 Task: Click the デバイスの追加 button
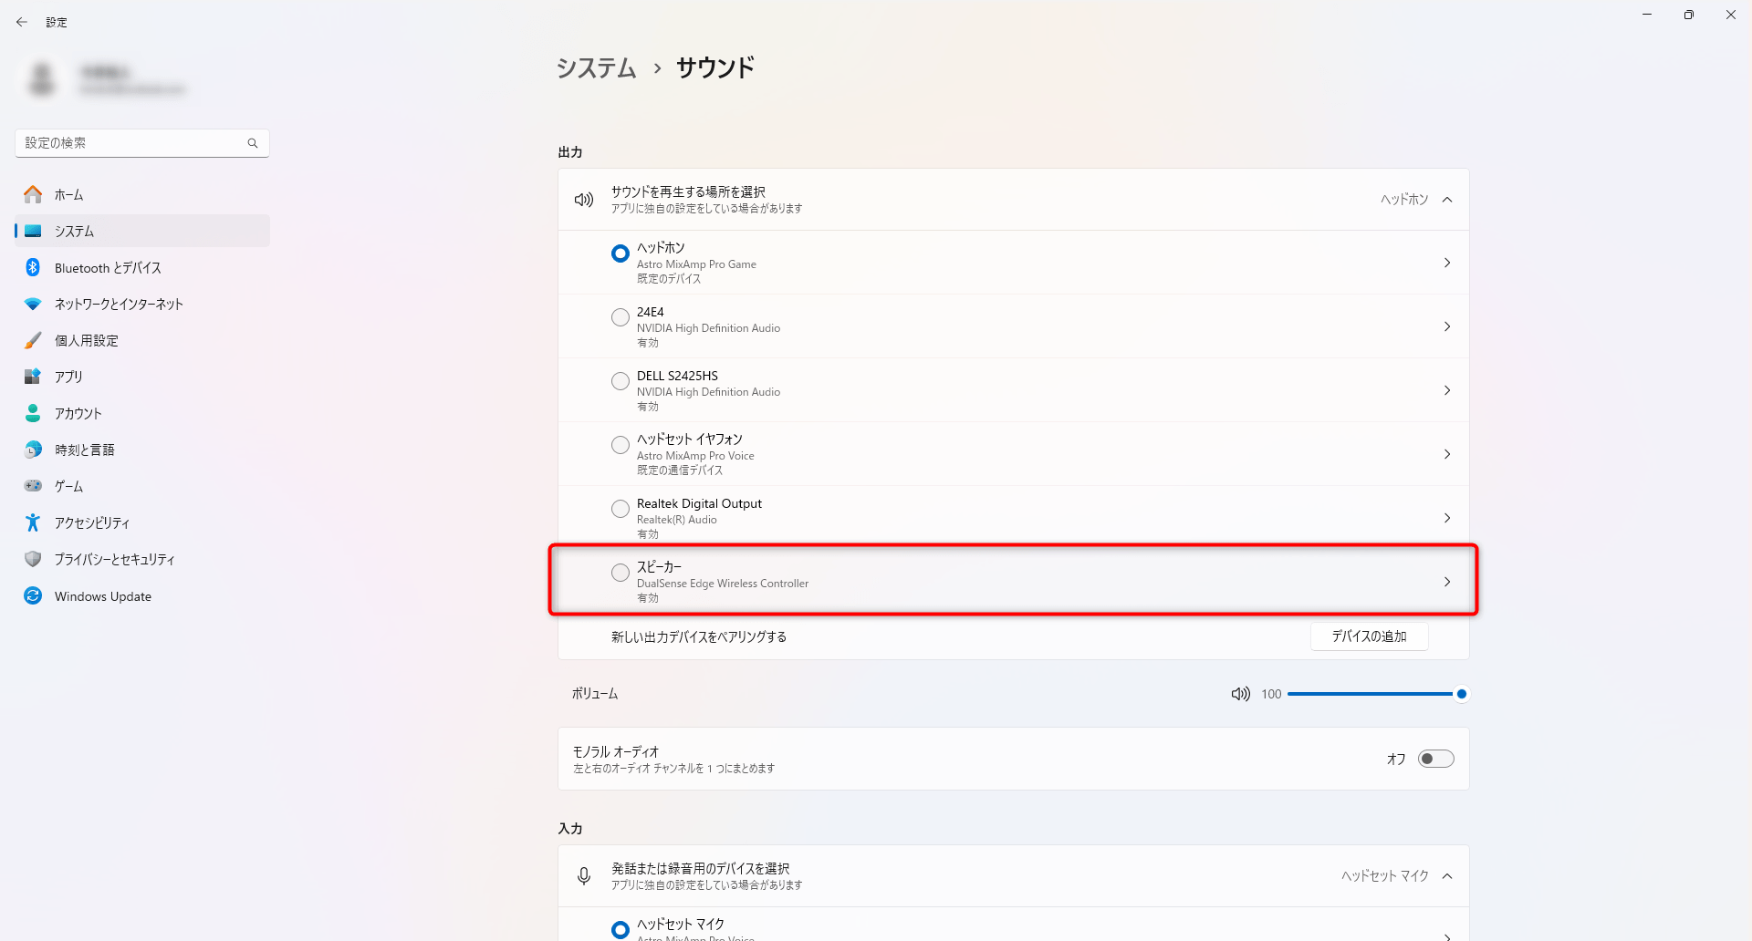coord(1369,636)
